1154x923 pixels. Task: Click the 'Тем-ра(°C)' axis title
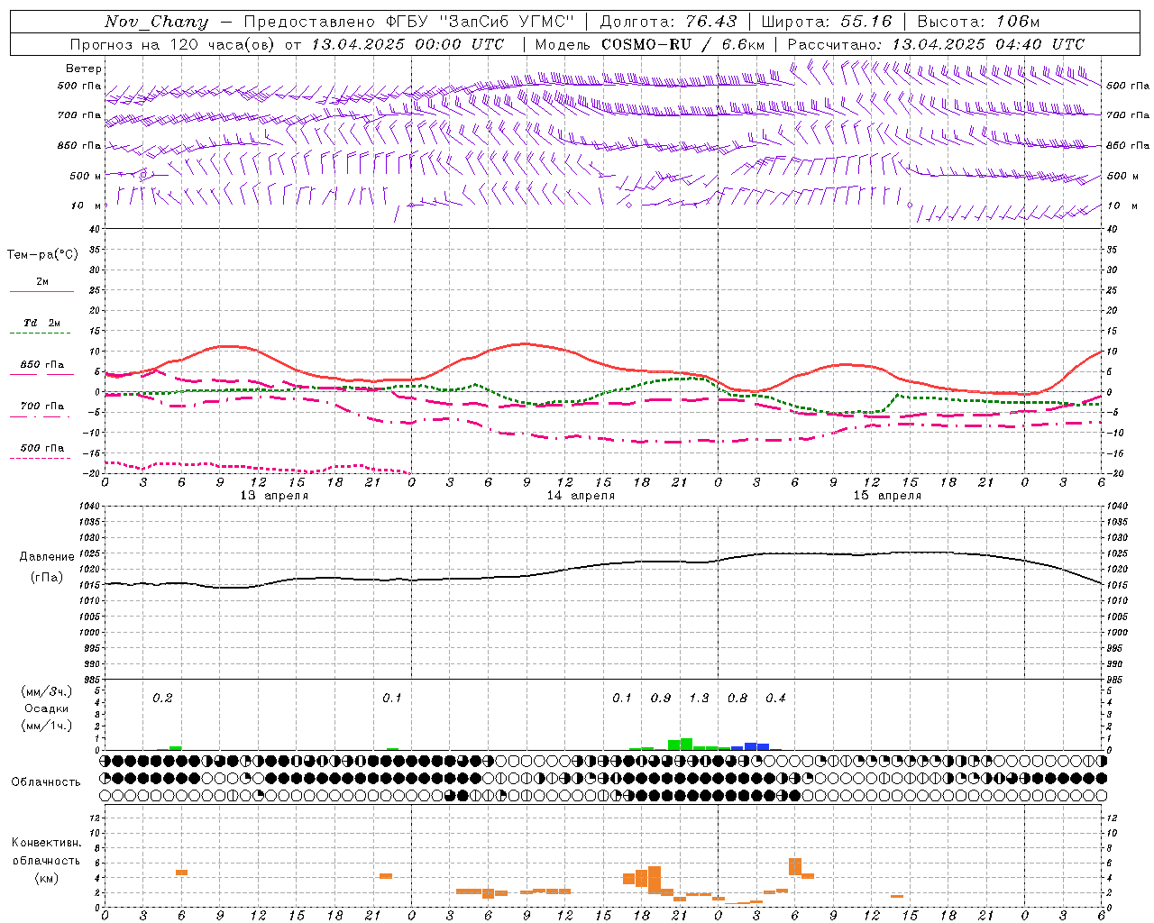pos(42,255)
